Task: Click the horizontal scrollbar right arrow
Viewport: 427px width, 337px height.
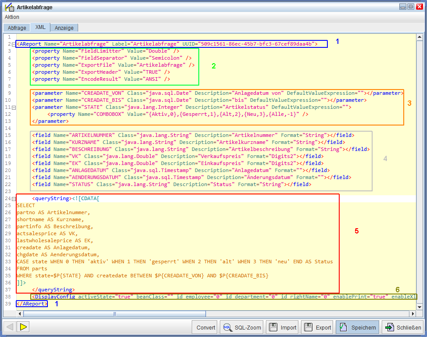Action: 413,314
